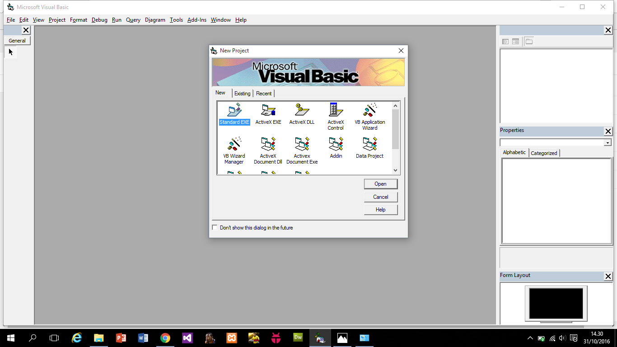Open Word from the taskbar

[x=143, y=338]
